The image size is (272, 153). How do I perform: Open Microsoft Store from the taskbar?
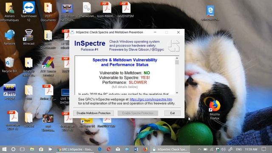(x=41, y=149)
